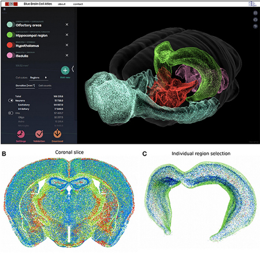Open the Cell colors Regions dropdown
The image size is (260, 255).
(39, 77)
